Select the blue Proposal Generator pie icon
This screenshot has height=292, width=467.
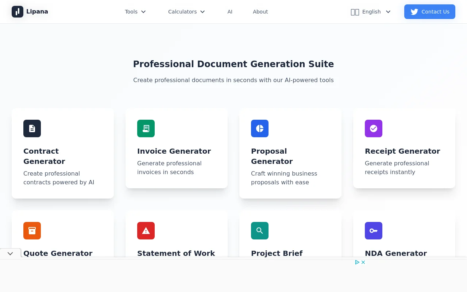(x=260, y=128)
